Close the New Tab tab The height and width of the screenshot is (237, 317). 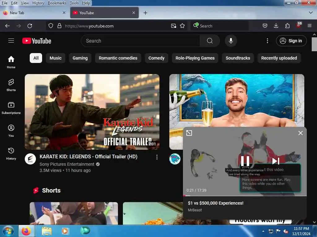point(64,13)
